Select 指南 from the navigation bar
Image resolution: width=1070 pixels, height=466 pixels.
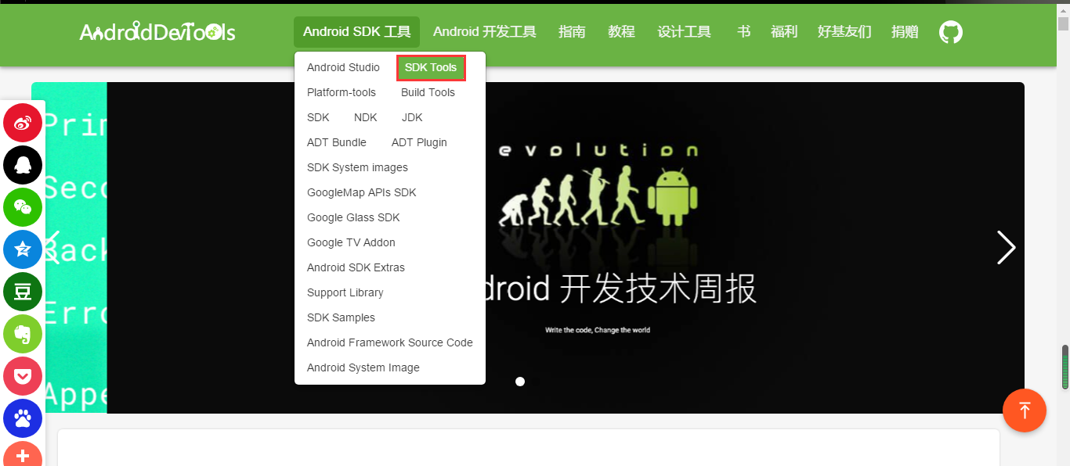pyautogui.click(x=572, y=31)
